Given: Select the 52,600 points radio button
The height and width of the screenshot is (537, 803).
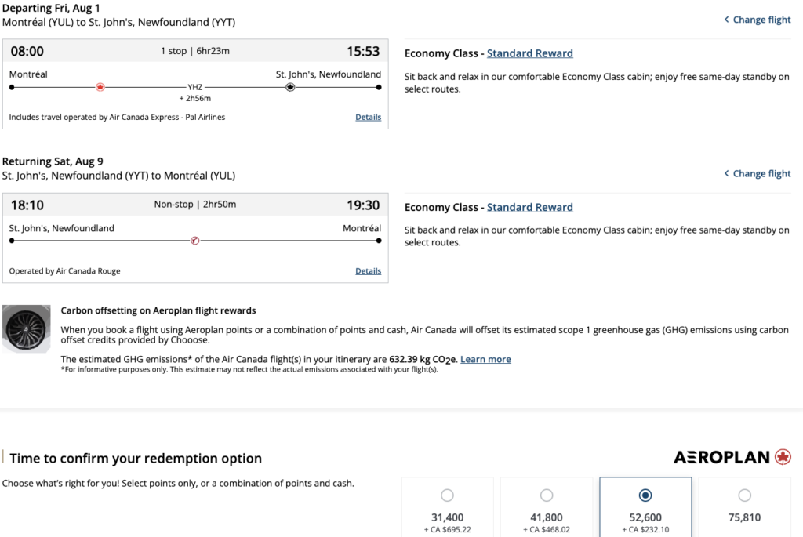Looking at the screenshot, I should (645, 495).
